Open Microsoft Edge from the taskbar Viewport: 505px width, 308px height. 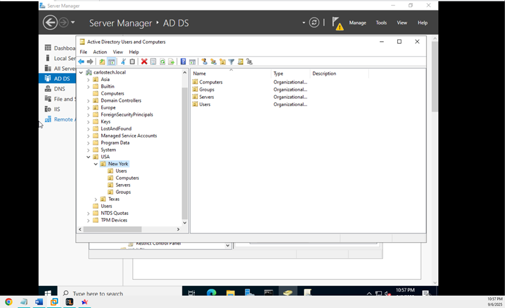click(x=211, y=293)
